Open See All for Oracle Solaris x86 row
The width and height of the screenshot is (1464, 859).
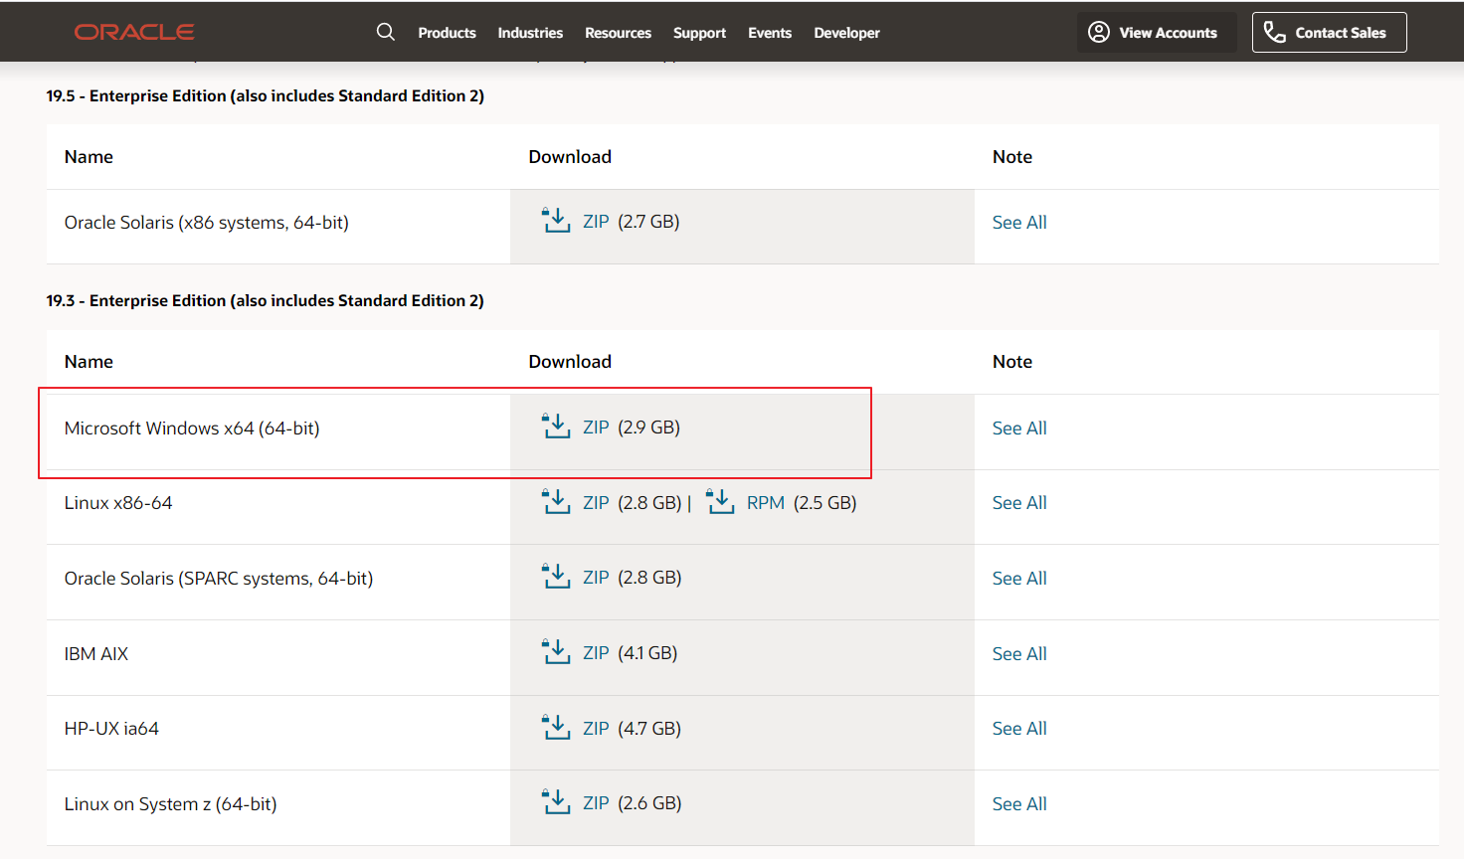pyautogui.click(x=1019, y=223)
